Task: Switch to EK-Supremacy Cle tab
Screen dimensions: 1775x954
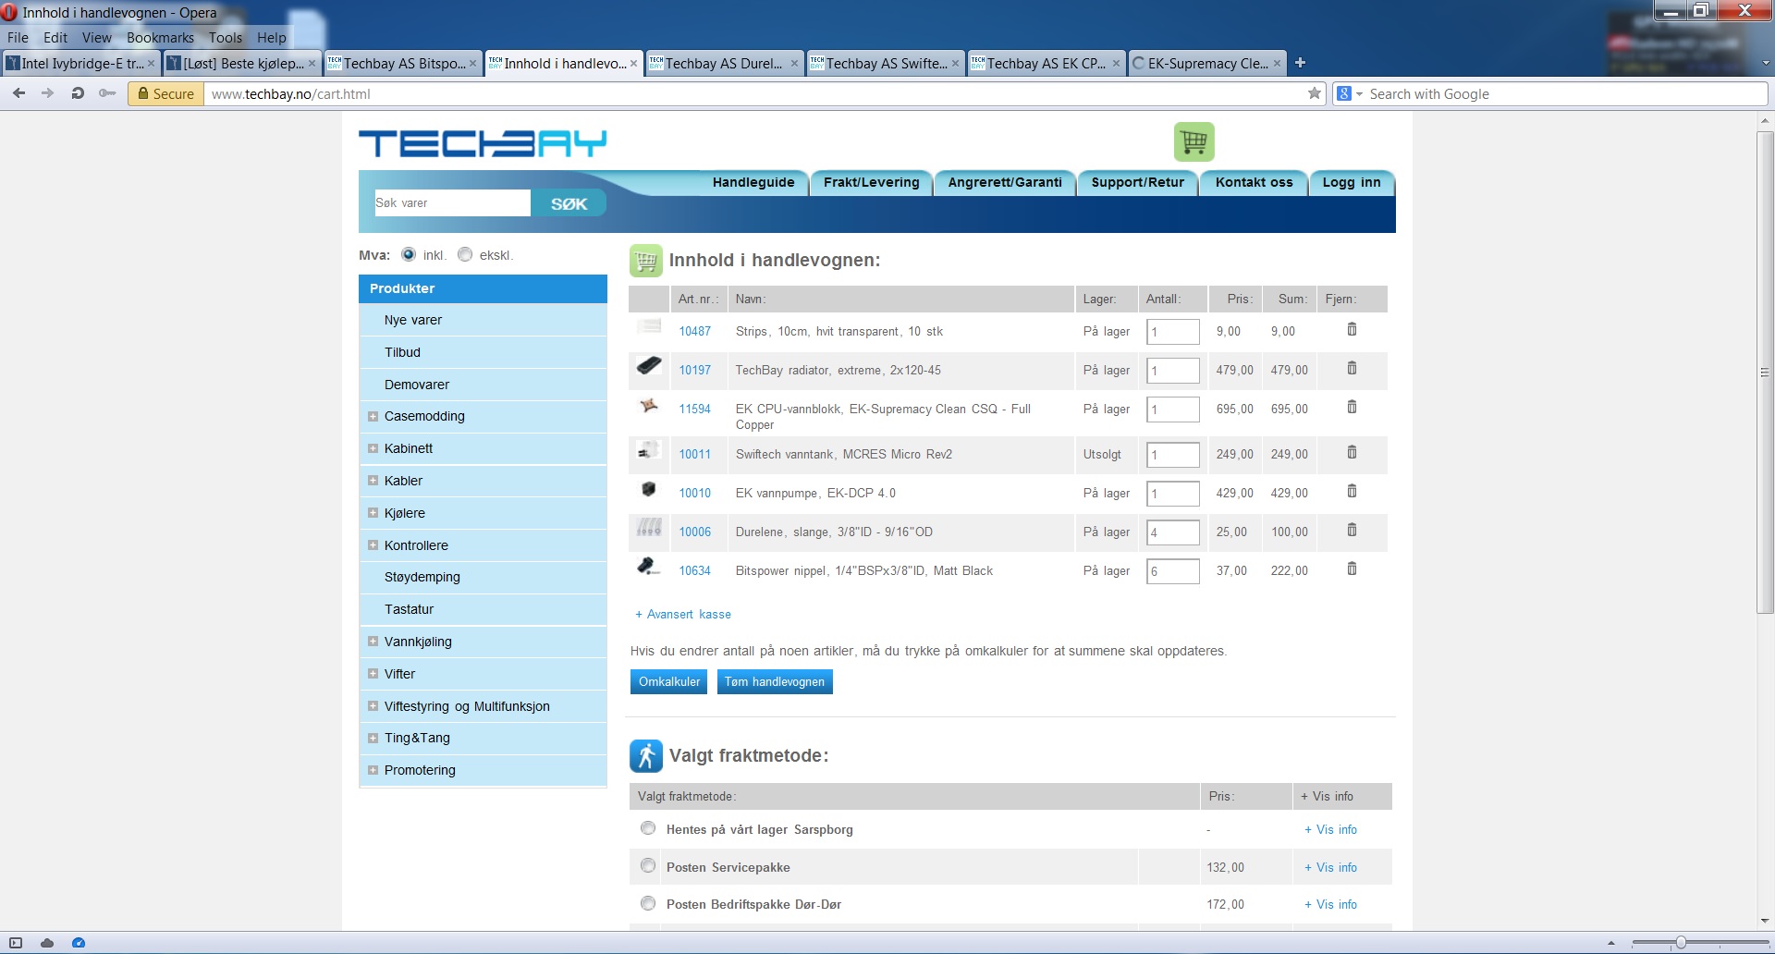Action: 1207,63
